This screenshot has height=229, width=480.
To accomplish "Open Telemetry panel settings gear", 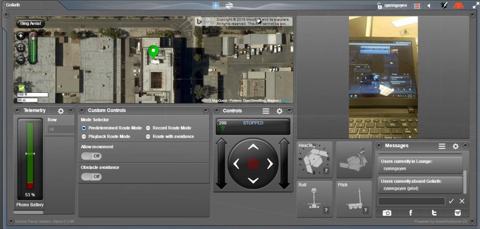I will (61, 111).
